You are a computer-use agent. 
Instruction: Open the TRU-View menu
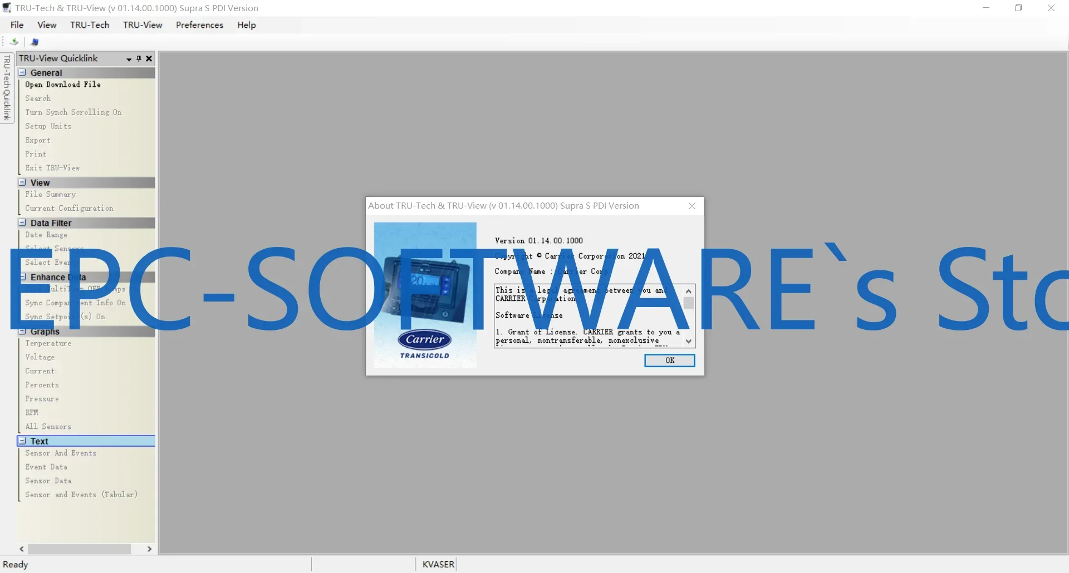tap(143, 25)
